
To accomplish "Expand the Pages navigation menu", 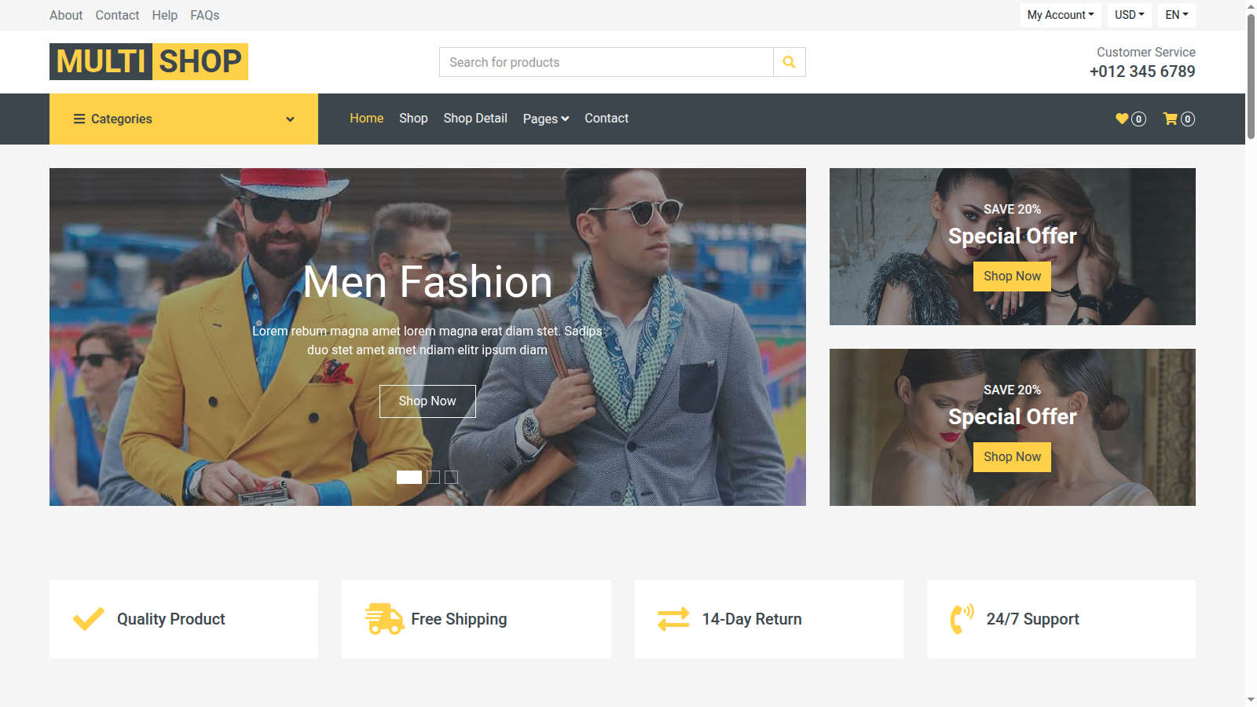I will click(x=545, y=119).
